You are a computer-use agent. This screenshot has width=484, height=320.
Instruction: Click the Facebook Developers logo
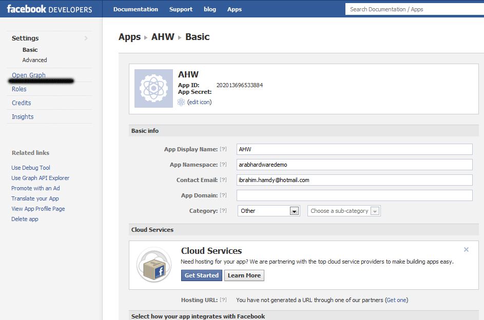coord(49,9)
